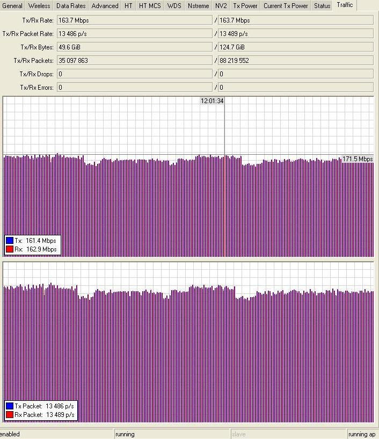
Task: Click the slave status bar entry
Action: point(288,434)
